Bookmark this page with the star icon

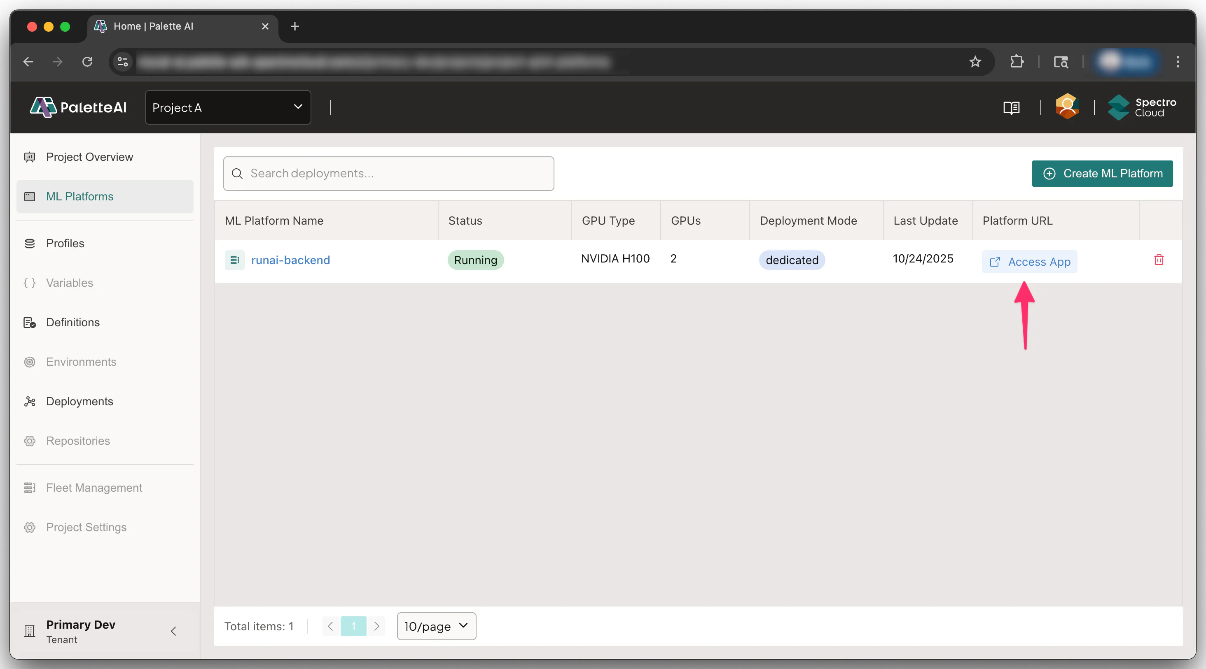click(x=975, y=62)
